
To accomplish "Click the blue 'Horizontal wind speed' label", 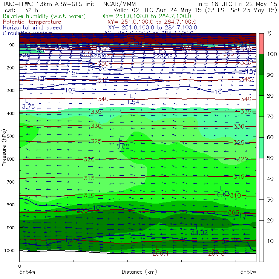I will click(32, 28).
